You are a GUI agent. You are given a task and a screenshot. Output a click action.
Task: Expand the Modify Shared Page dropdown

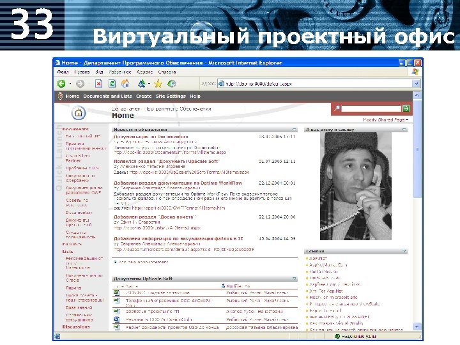pyautogui.click(x=385, y=119)
